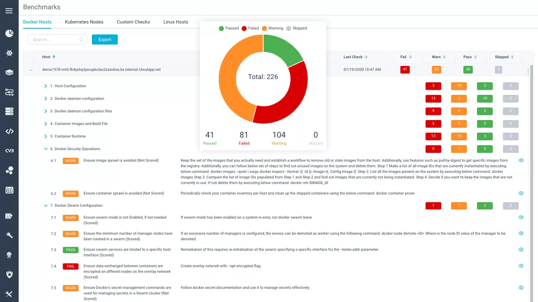Open the host row three-dot menu

pyautogui.click(x=528, y=71)
